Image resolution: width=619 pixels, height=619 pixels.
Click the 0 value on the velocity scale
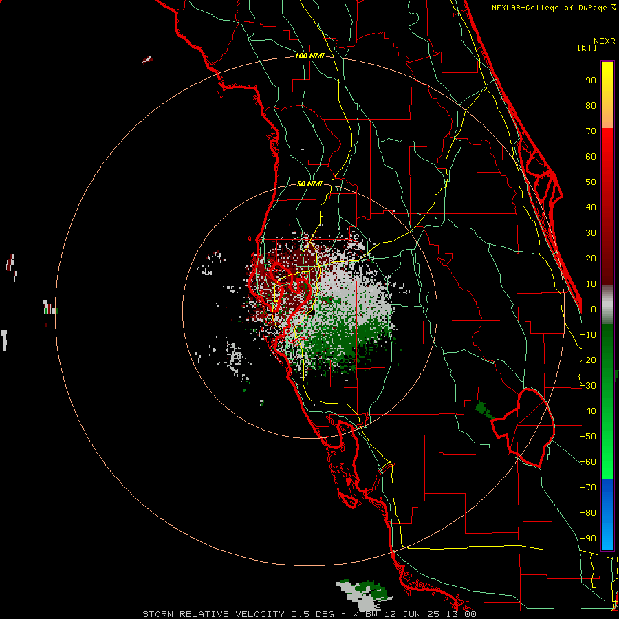[x=594, y=309]
